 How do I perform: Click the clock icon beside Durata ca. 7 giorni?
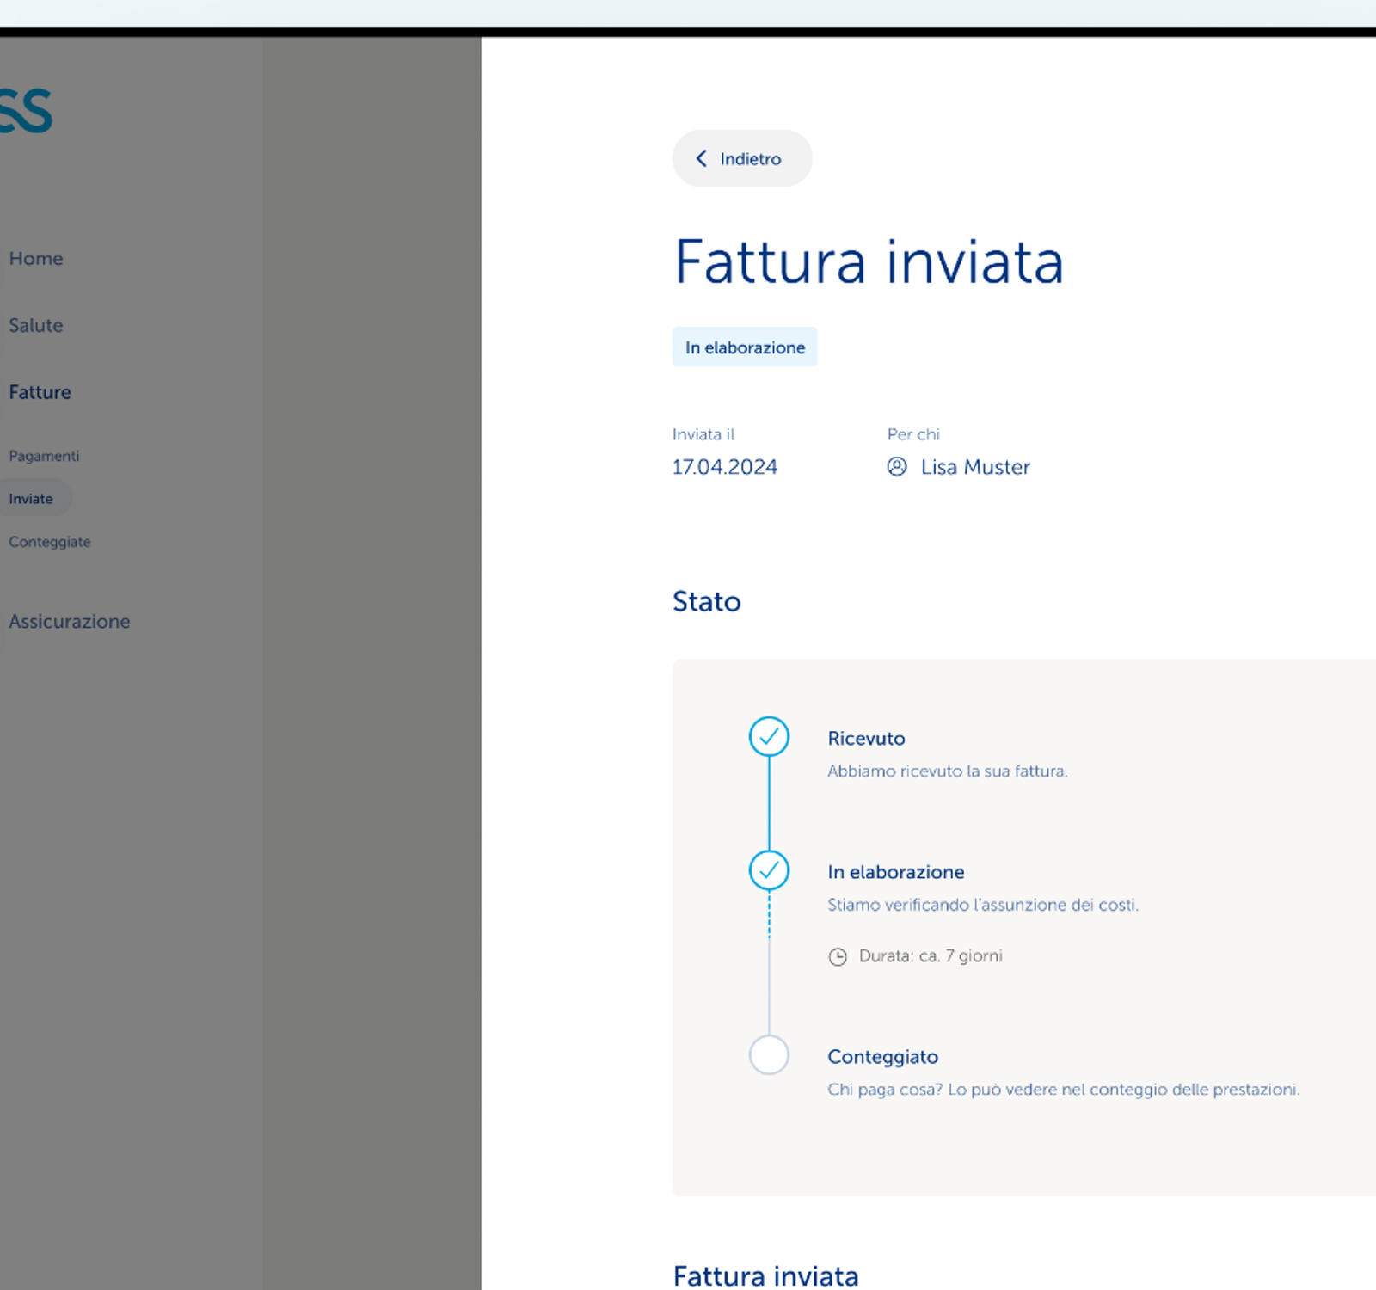[x=838, y=955]
